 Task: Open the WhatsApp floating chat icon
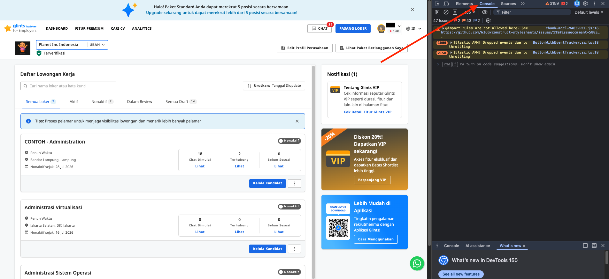pyautogui.click(x=417, y=263)
